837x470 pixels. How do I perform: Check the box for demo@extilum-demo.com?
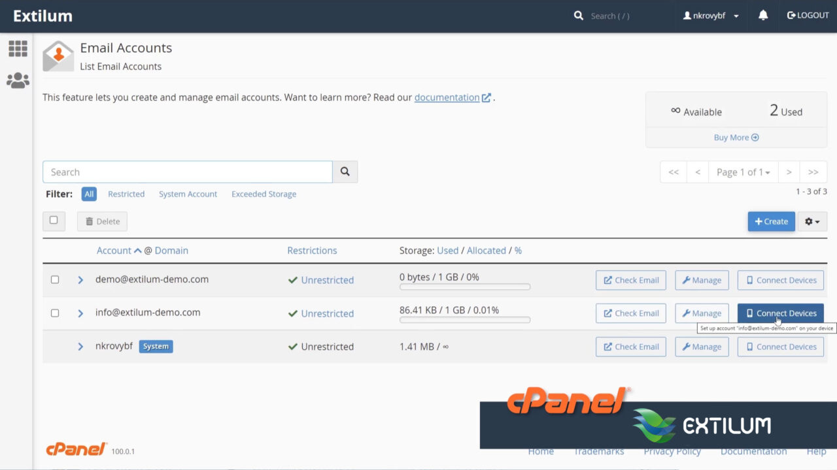pyautogui.click(x=54, y=279)
